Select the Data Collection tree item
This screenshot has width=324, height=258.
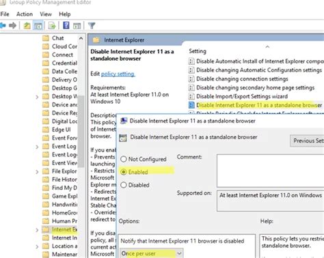coord(64,71)
